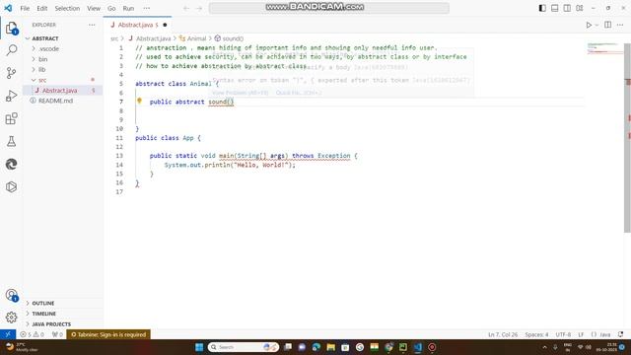Click the Ln 7, Col 26 cursor position
The image size is (631, 355).
tap(503, 334)
